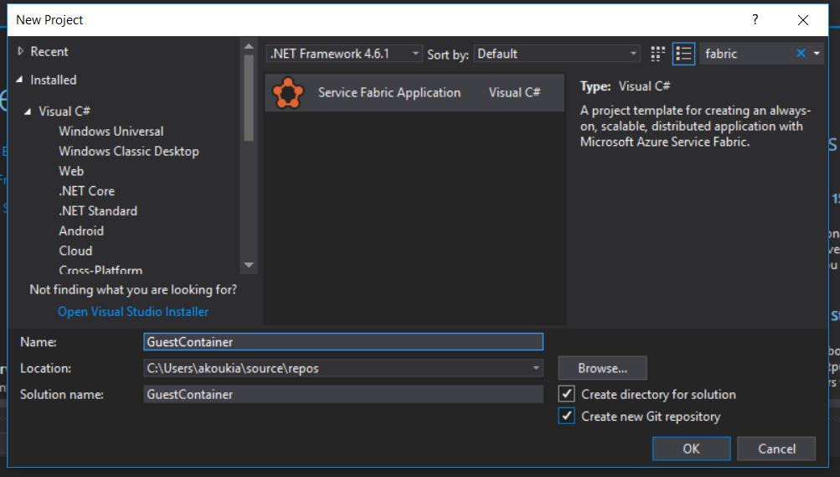Switch to small icons grid view
The image size is (840, 477).
coord(657,54)
